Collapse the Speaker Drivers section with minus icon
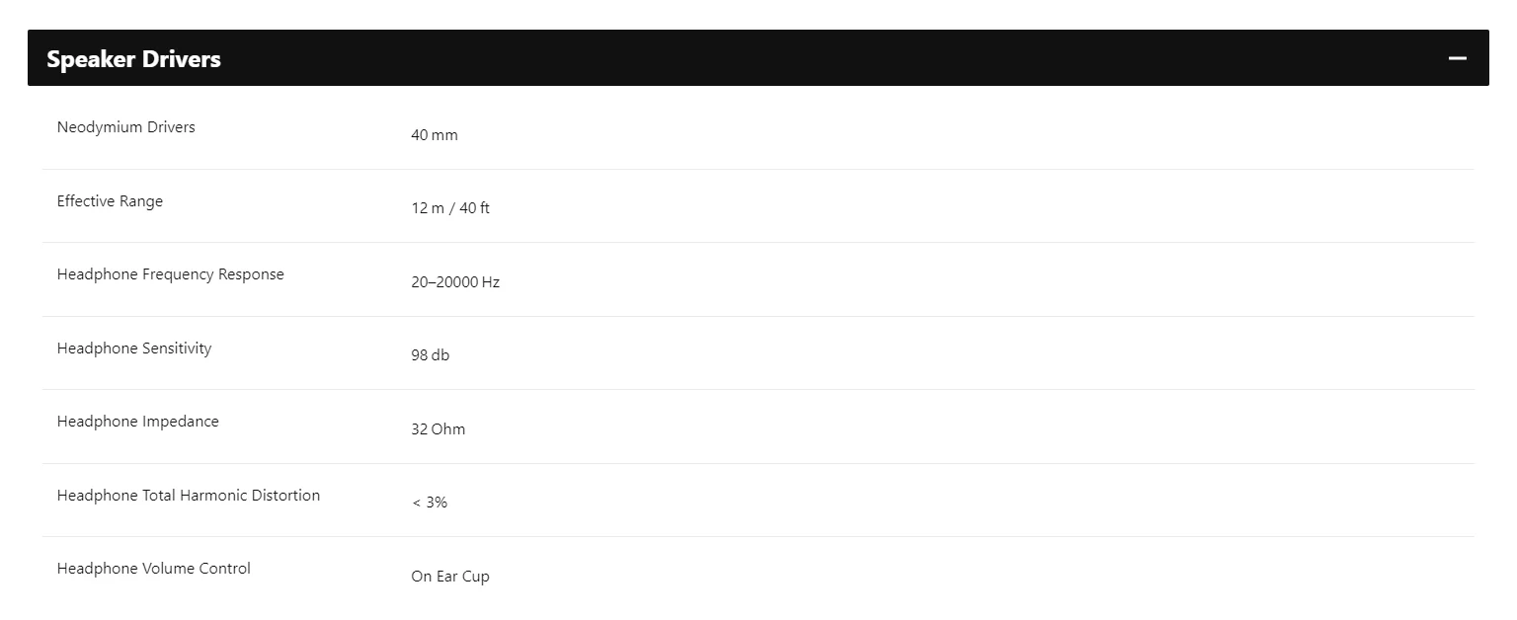The width and height of the screenshot is (1517, 620). pos(1457,58)
